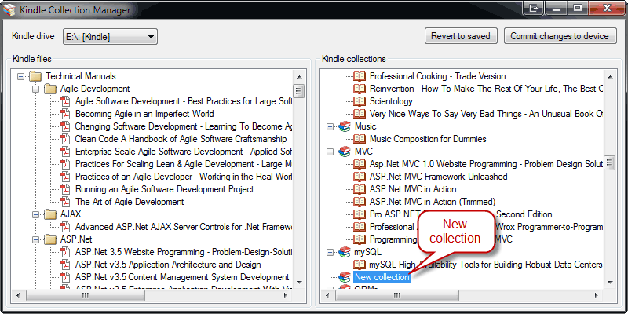Collapse the MVC collection node
The width and height of the screenshot is (628, 314).
(x=330, y=152)
